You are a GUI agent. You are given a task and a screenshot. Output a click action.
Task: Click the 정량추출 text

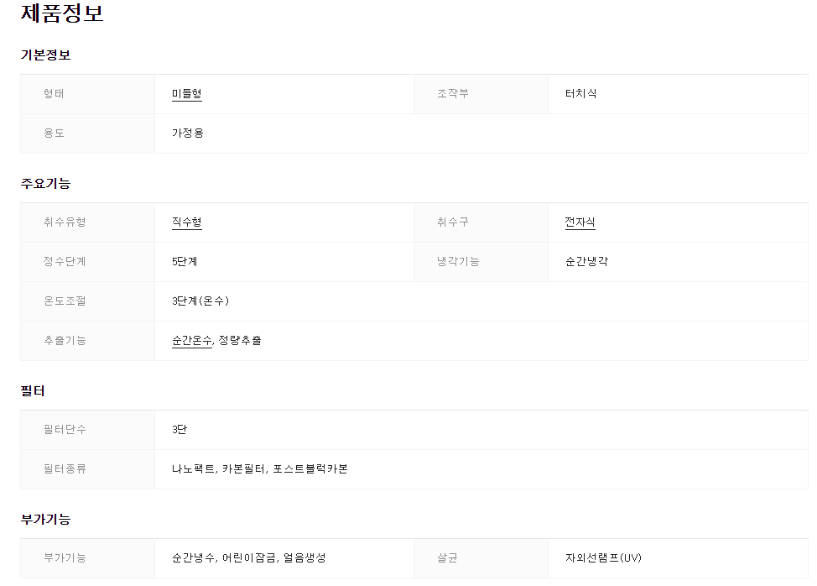pyautogui.click(x=240, y=341)
